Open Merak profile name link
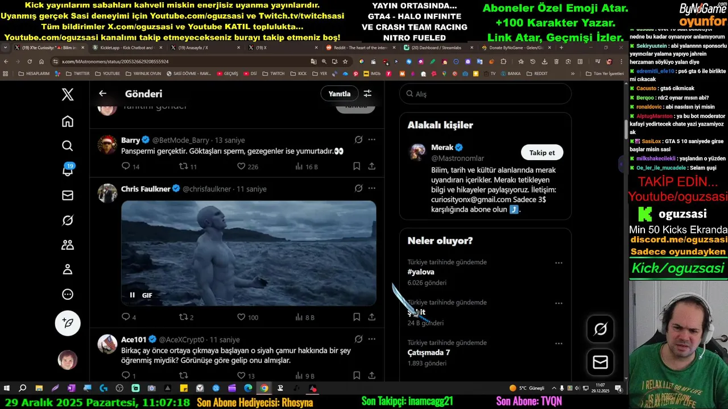The image size is (728, 409). (x=442, y=147)
